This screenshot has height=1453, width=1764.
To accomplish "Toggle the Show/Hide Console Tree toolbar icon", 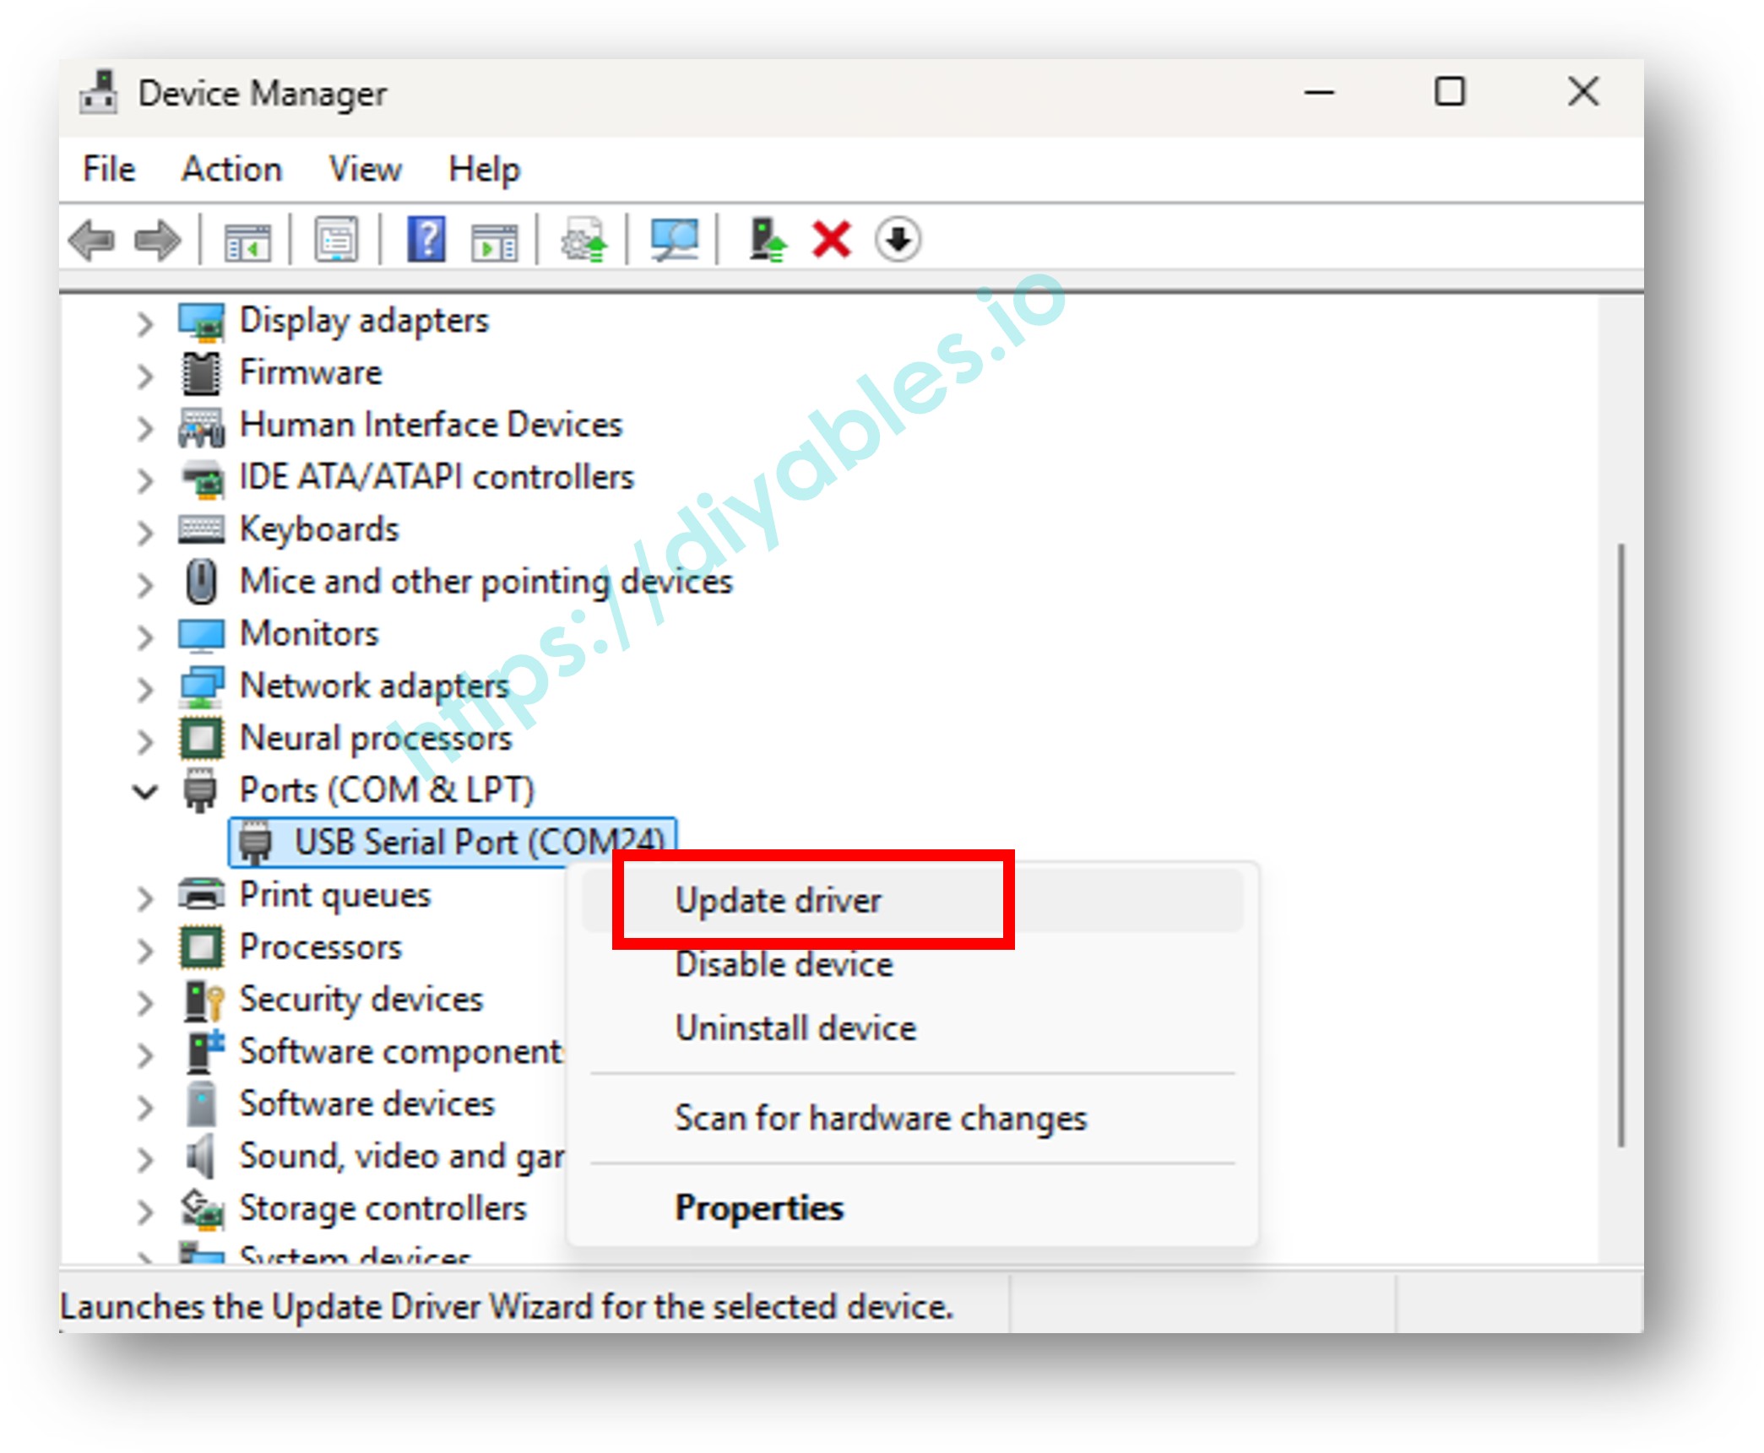I will click(247, 239).
